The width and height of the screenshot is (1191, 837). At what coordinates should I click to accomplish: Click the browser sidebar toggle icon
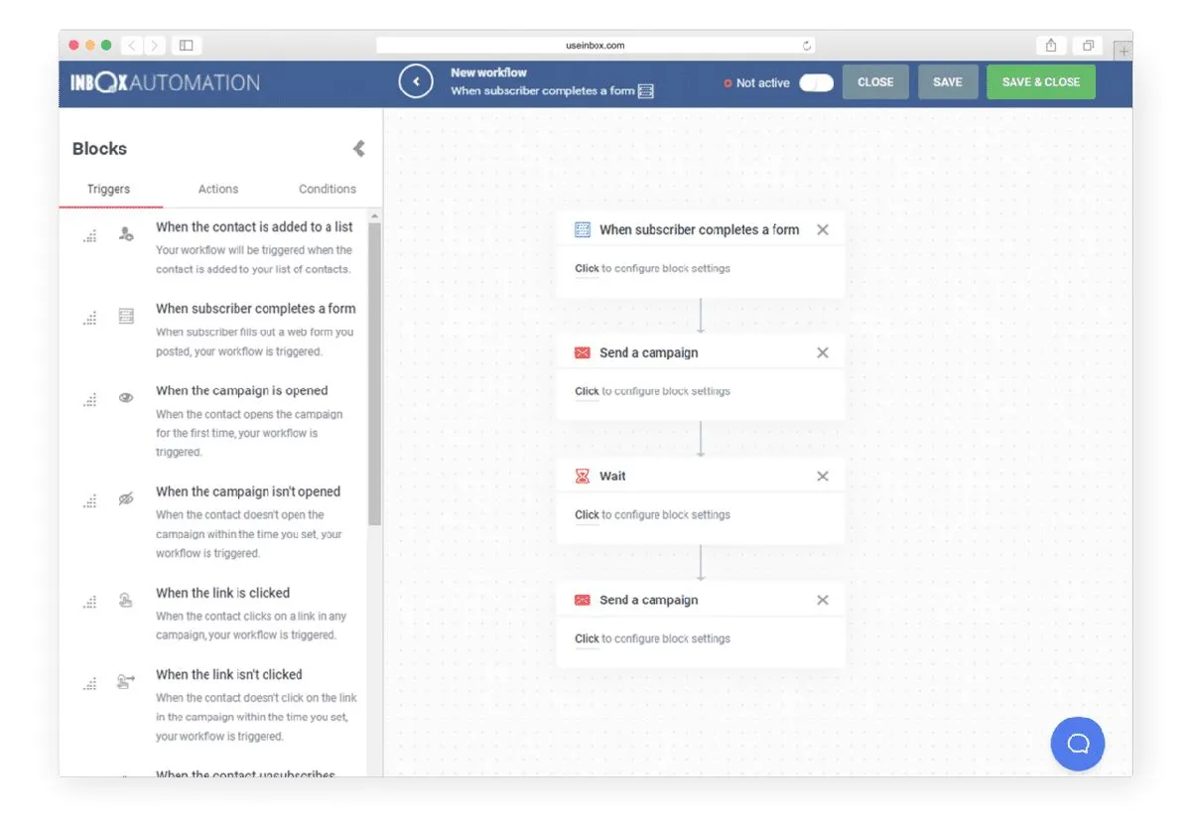pyautogui.click(x=186, y=45)
